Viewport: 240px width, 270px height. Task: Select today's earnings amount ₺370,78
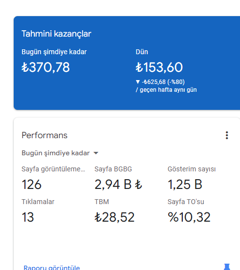click(45, 67)
